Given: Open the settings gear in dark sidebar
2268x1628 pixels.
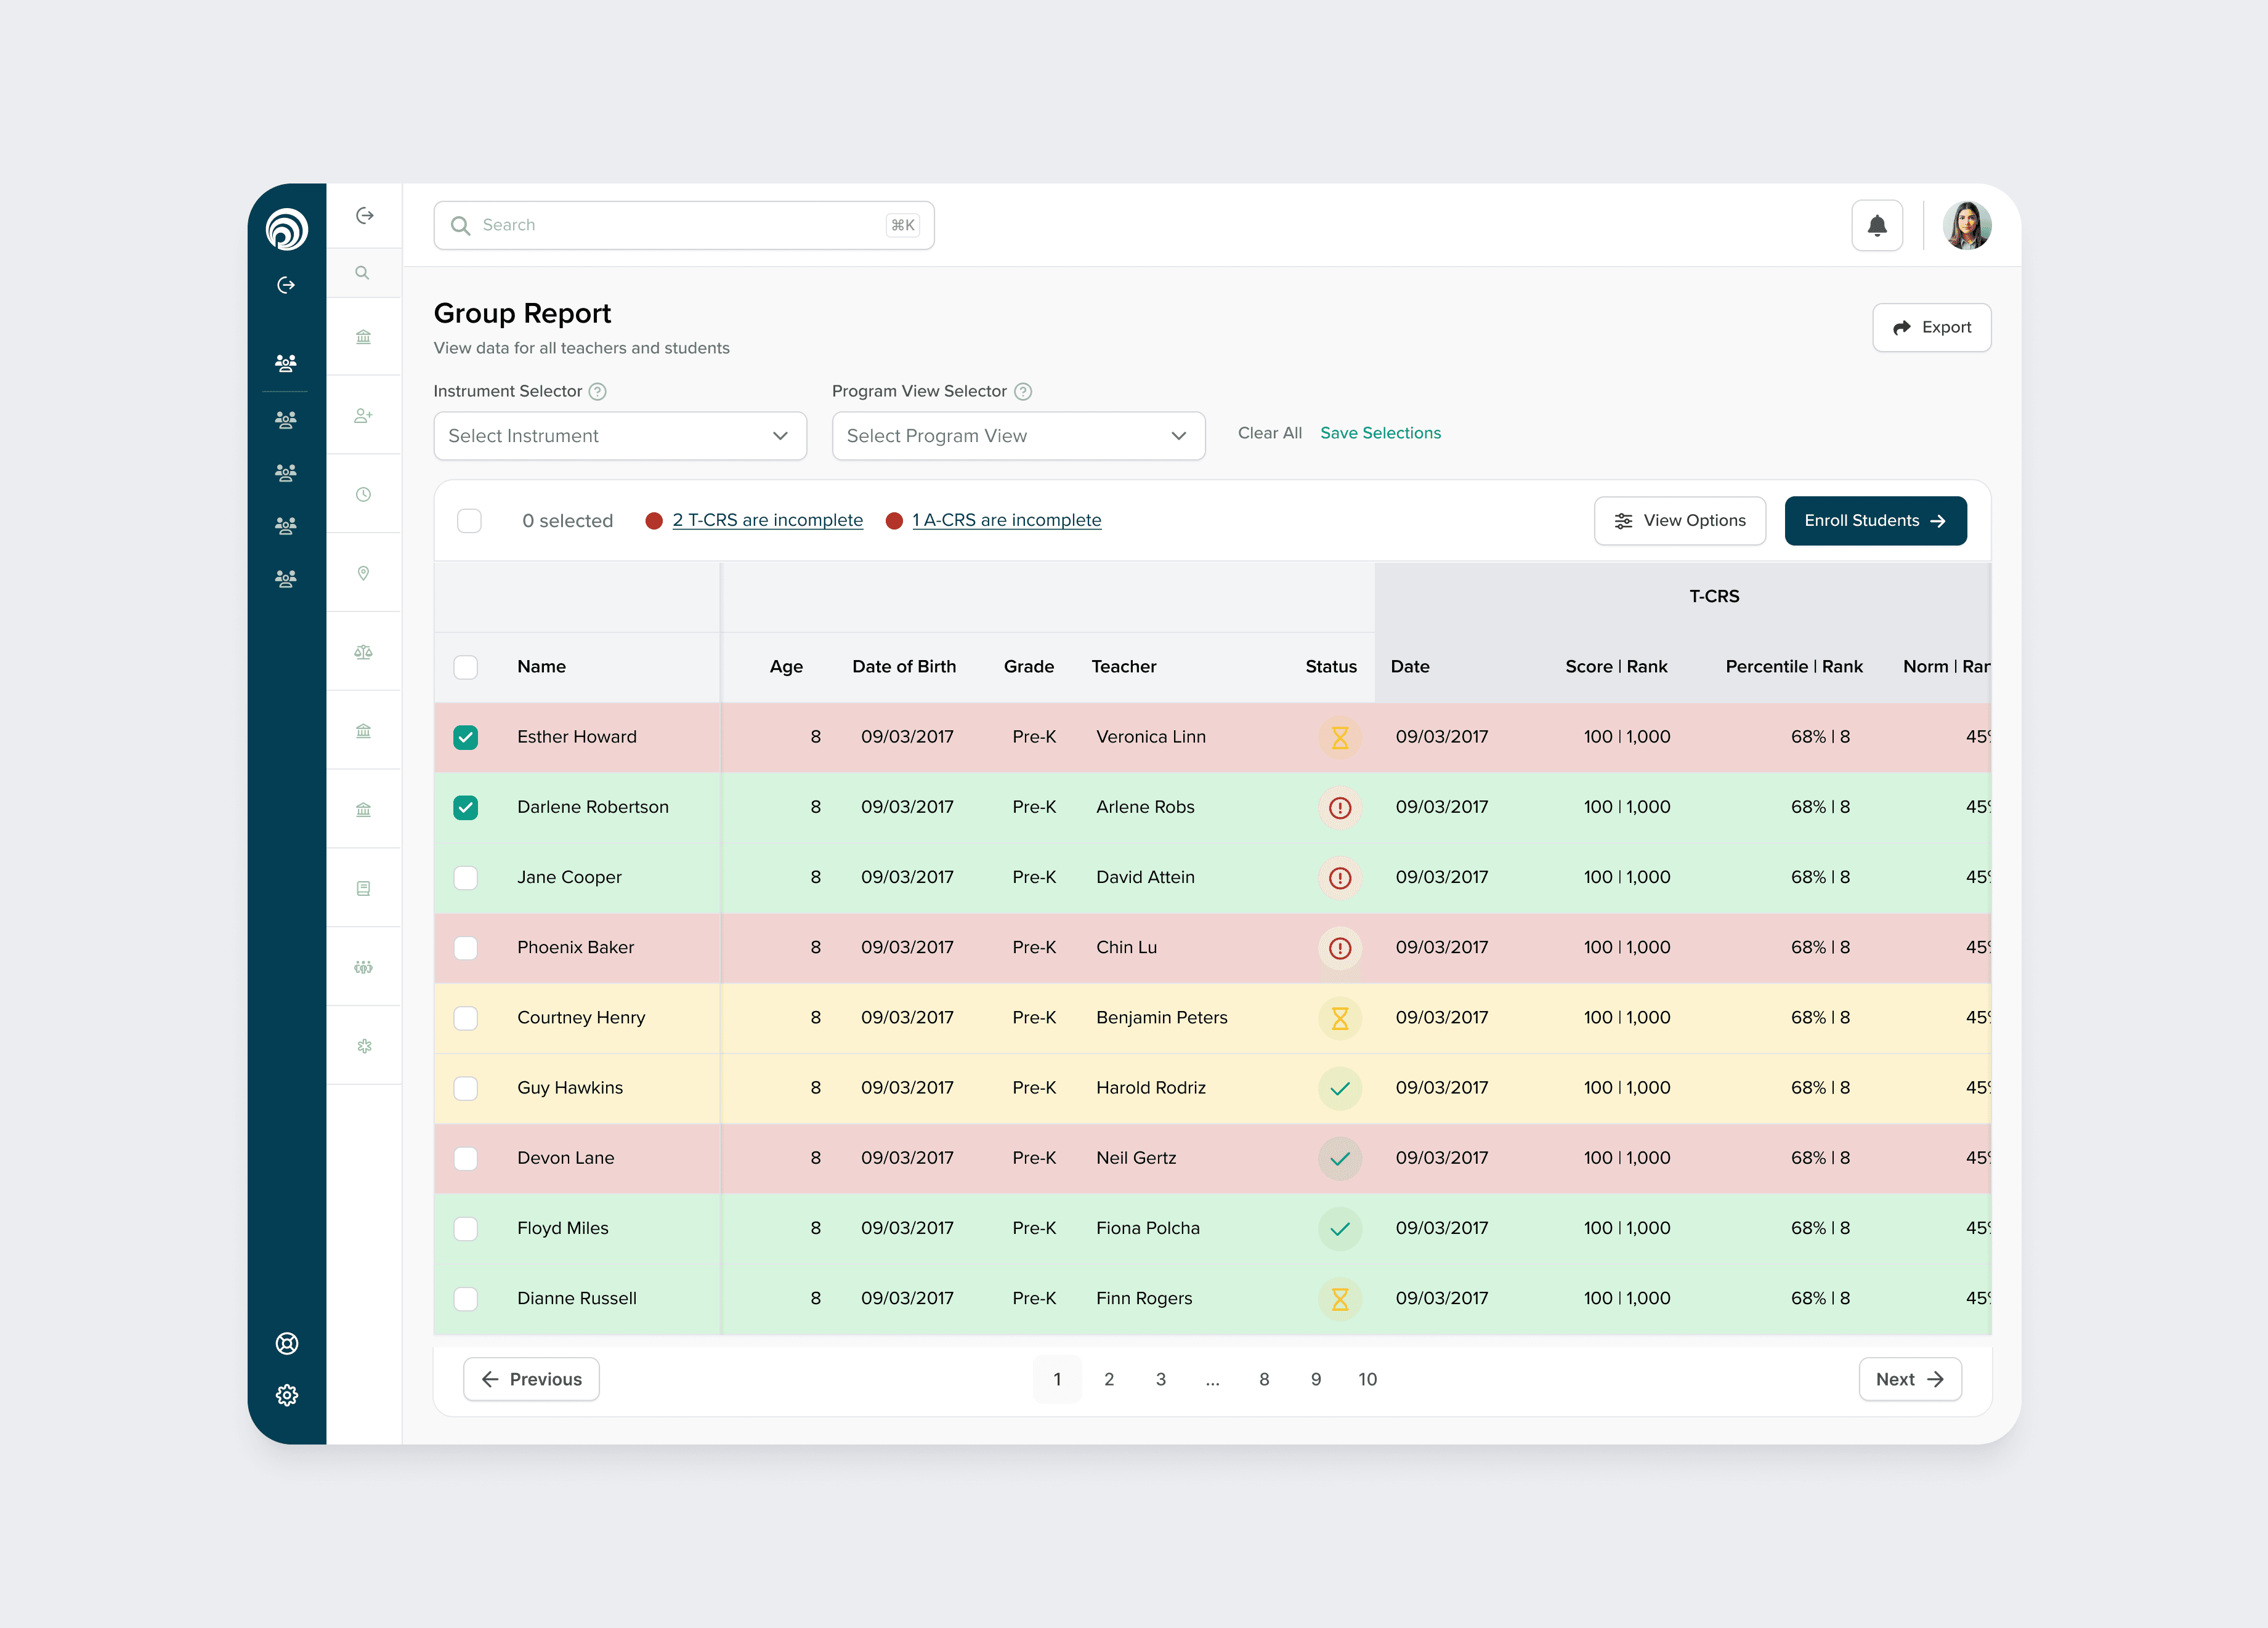Looking at the screenshot, I should coord(286,1395).
